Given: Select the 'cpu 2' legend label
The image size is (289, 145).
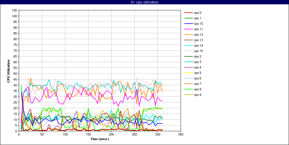Looking at the screenshot, I should (197, 56).
